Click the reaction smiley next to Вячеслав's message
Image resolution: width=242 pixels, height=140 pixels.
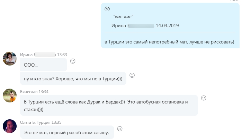(x=204, y=98)
